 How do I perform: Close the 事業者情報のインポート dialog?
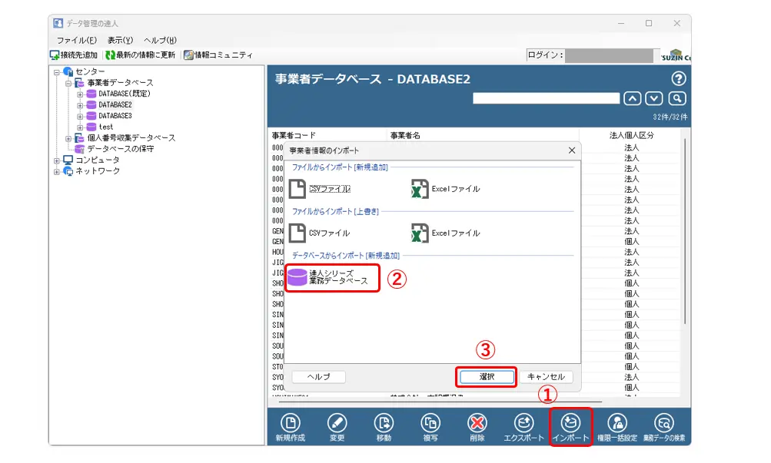coord(571,150)
